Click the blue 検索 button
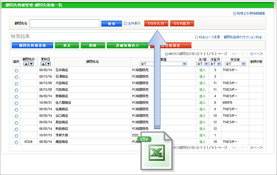277x175 pixels. point(112,24)
